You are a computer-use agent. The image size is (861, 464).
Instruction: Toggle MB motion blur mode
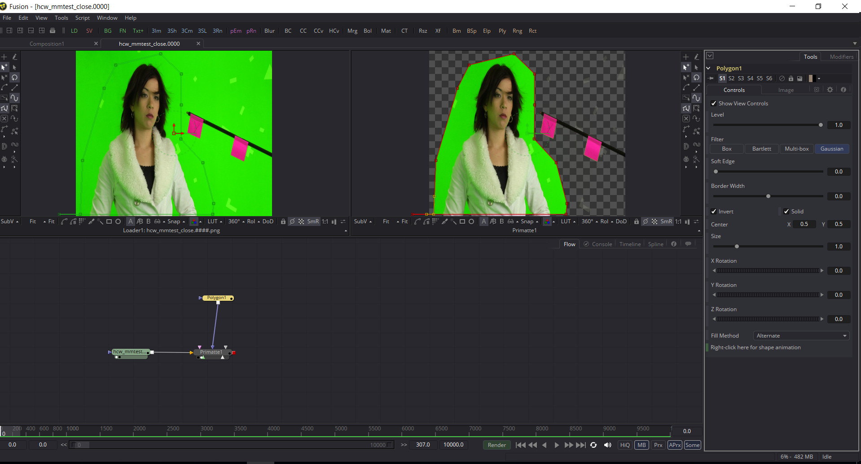pos(641,445)
